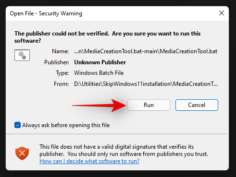Click the Windows Batch File type text
Viewport: 236px width, 177px height.
click(x=99, y=73)
